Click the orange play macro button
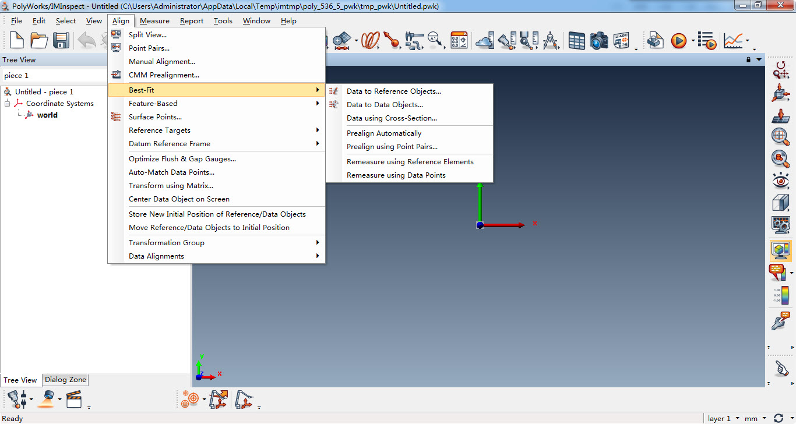 678,40
